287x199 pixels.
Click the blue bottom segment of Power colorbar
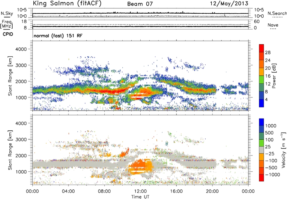point(262,103)
